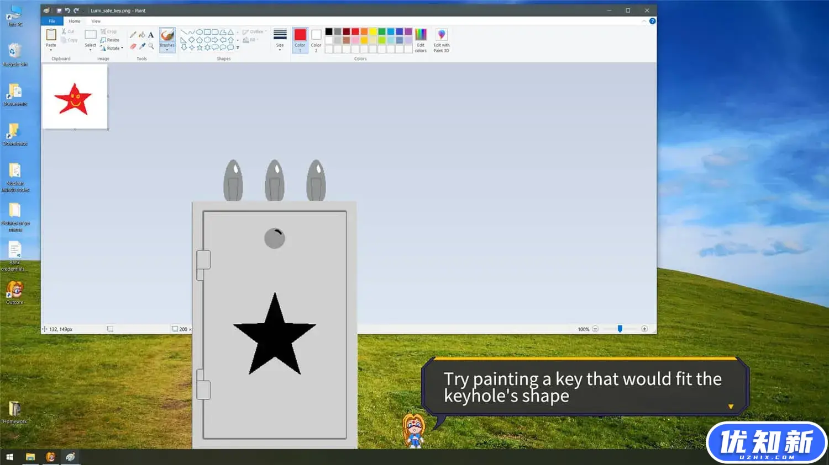Switch to the View tab

96,21
